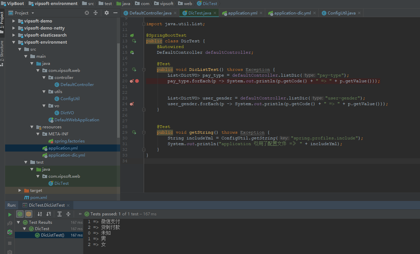
Task: Sort test results alphabetically
Action: click(40, 214)
